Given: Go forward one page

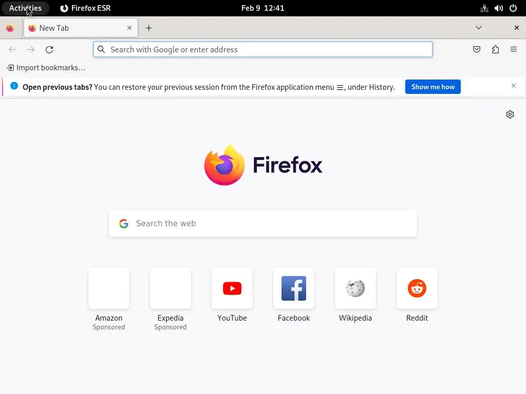Looking at the screenshot, I should pos(31,50).
